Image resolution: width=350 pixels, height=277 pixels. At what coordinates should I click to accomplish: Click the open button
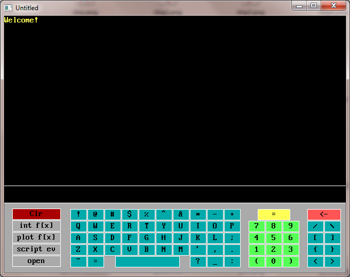tap(36, 261)
